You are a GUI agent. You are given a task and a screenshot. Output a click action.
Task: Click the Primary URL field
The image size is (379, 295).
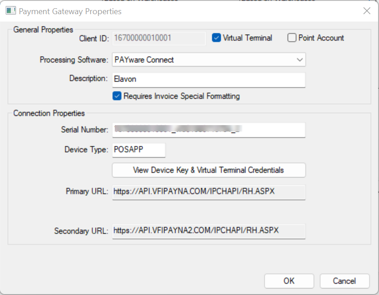208,192
